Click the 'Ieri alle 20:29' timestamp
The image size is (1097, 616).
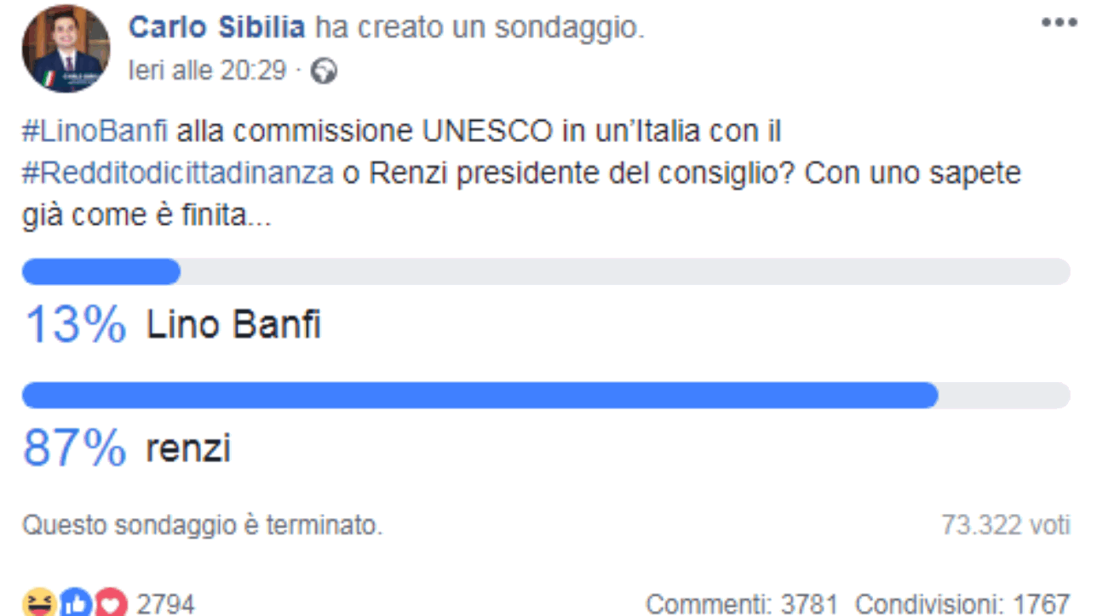207,71
